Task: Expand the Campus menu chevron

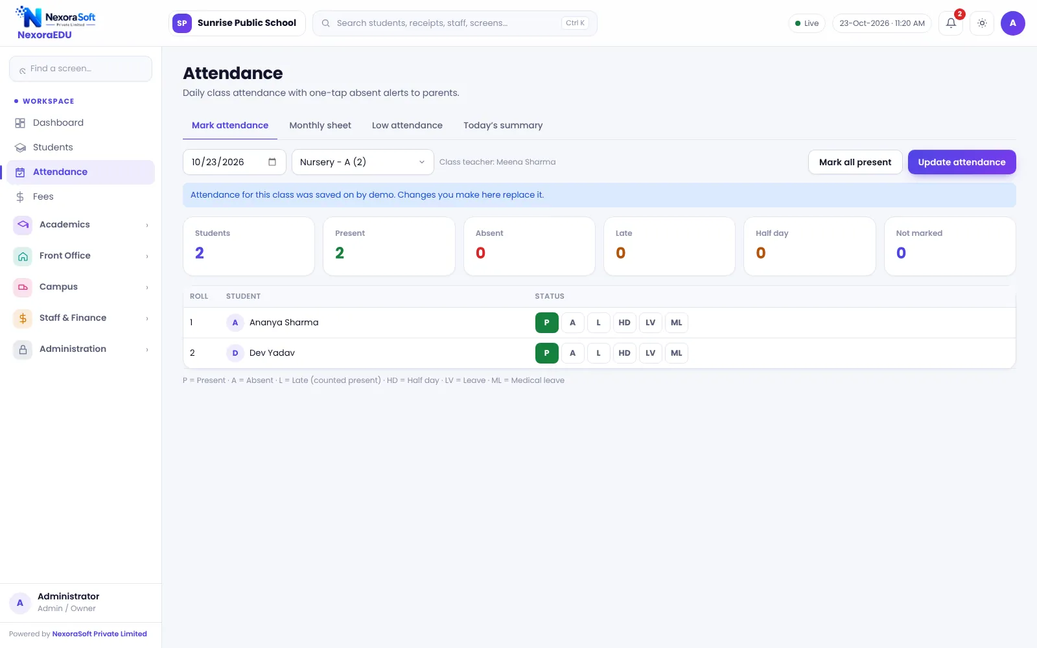Action: click(147, 288)
